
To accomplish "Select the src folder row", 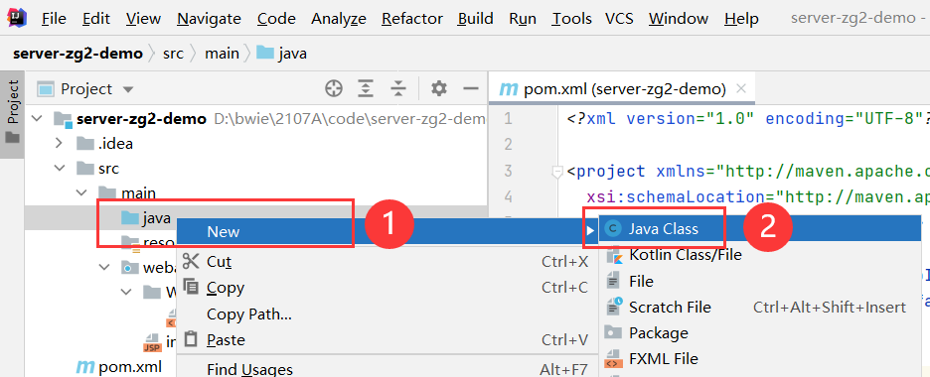I will pyautogui.click(x=256, y=168).
